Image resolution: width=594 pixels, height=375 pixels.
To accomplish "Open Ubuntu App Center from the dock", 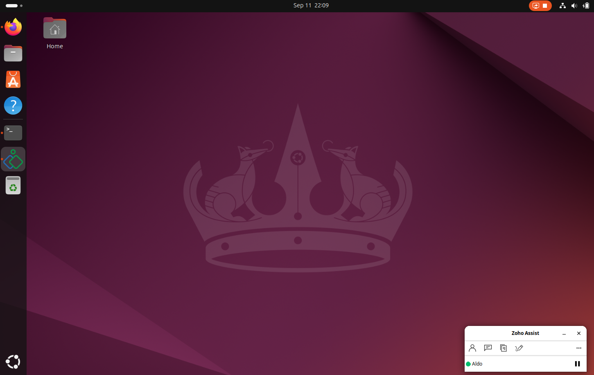I will click(x=13, y=79).
